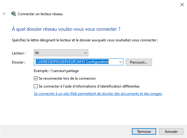Click the 'Exemple : \\serveur\partage' hint text
This screenshot has width=187, height=138.
point(56,71)
